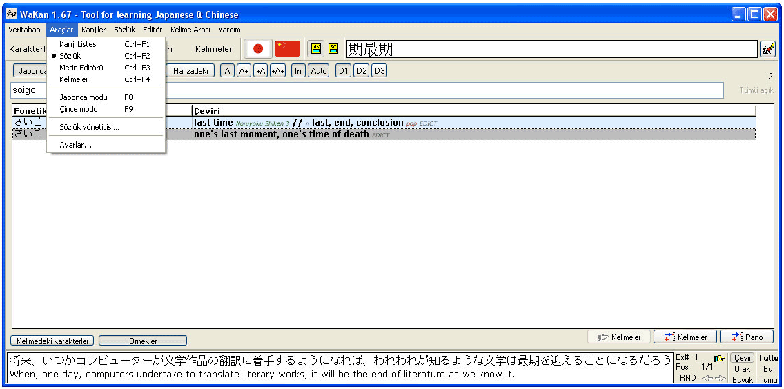Click the greyed Kelimeler button with hand icon
Image resolution: width=784 pixels, height=389 pixels.
[x=619, y=337]
